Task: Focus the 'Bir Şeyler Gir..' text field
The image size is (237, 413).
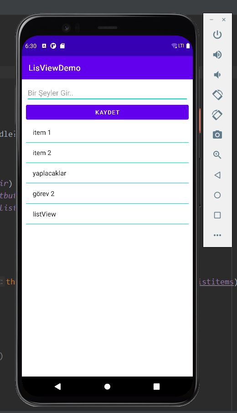Action: [x=107, y=93]
